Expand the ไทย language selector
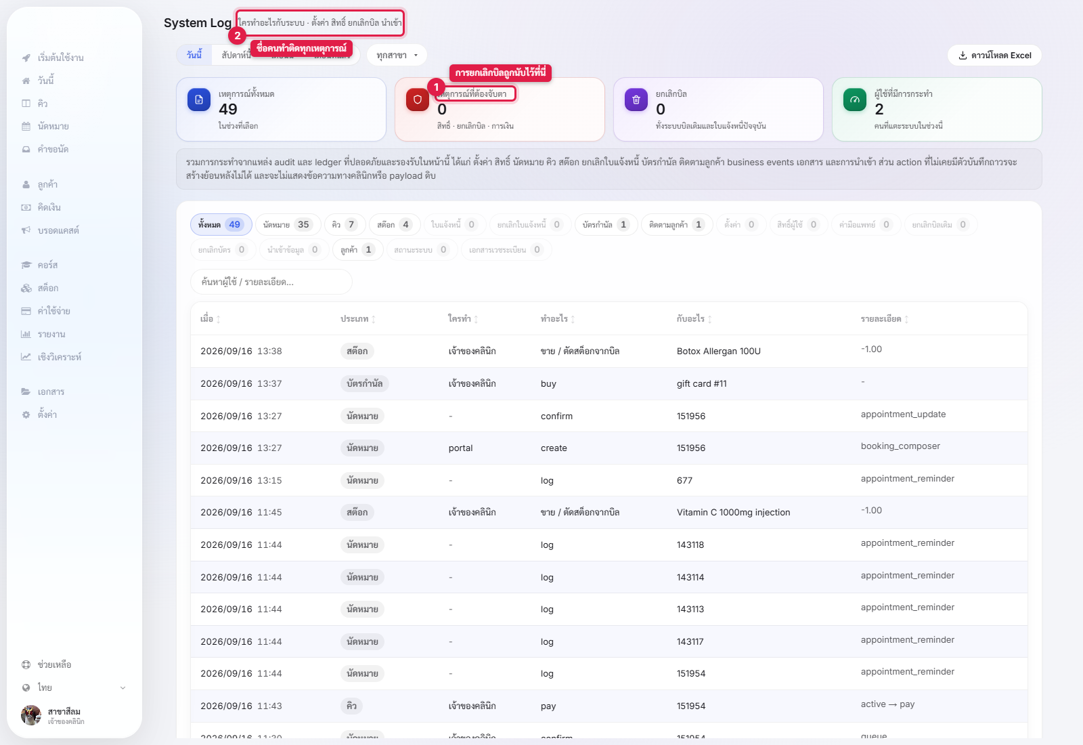Screen dimensions: 1083x745 [74, 687]
